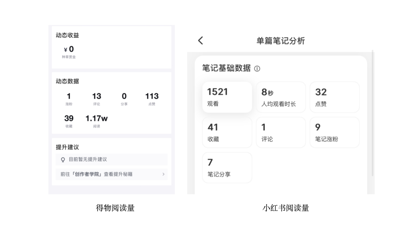Select the 7 笔记分享 card
Screen dimensions: 410x229
(227, 168)
